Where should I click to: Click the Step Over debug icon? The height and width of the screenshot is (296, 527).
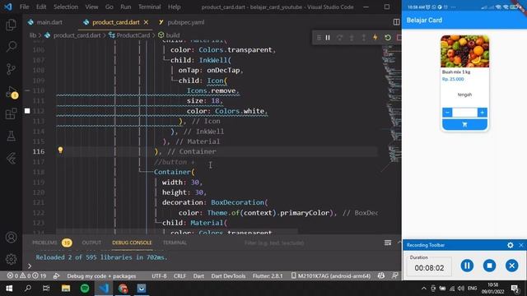point(340,38)
